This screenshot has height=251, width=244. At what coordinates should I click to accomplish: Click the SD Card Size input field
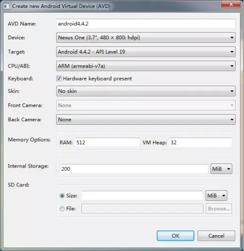click(x=142, y=196)
